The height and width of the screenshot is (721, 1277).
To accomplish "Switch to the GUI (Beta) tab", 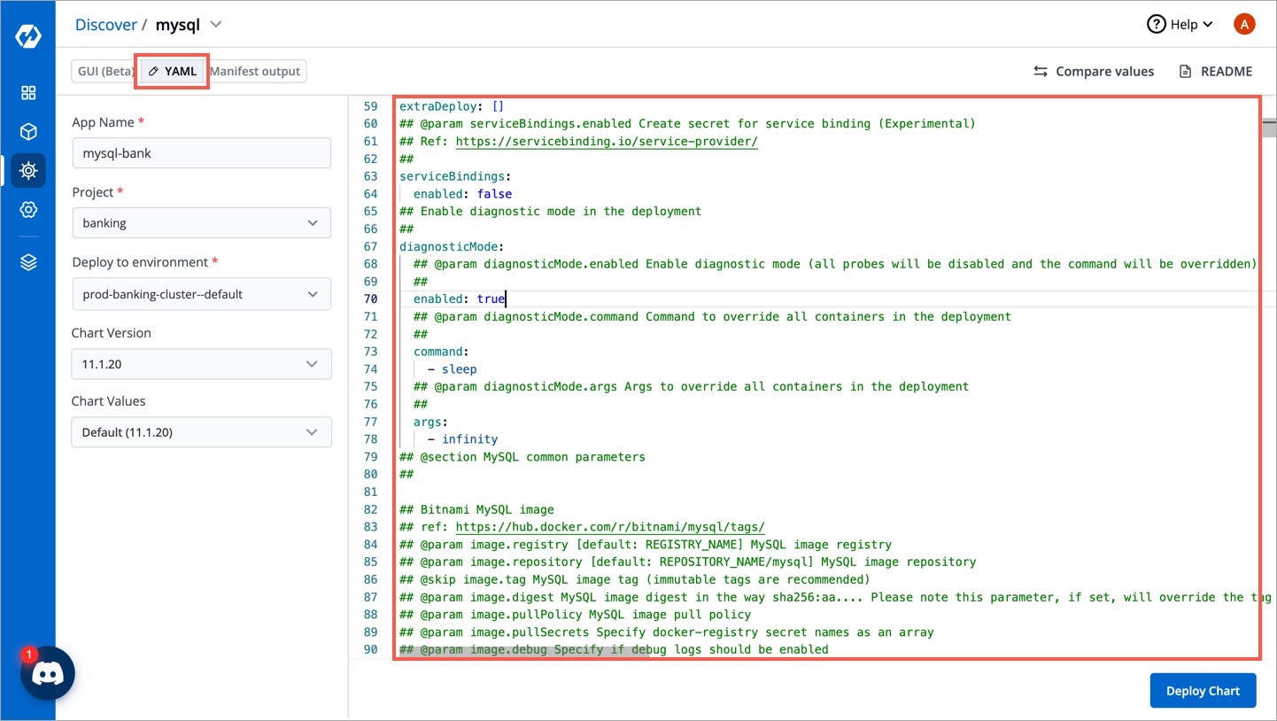I will pyautogui.click(x=104, y=71).
